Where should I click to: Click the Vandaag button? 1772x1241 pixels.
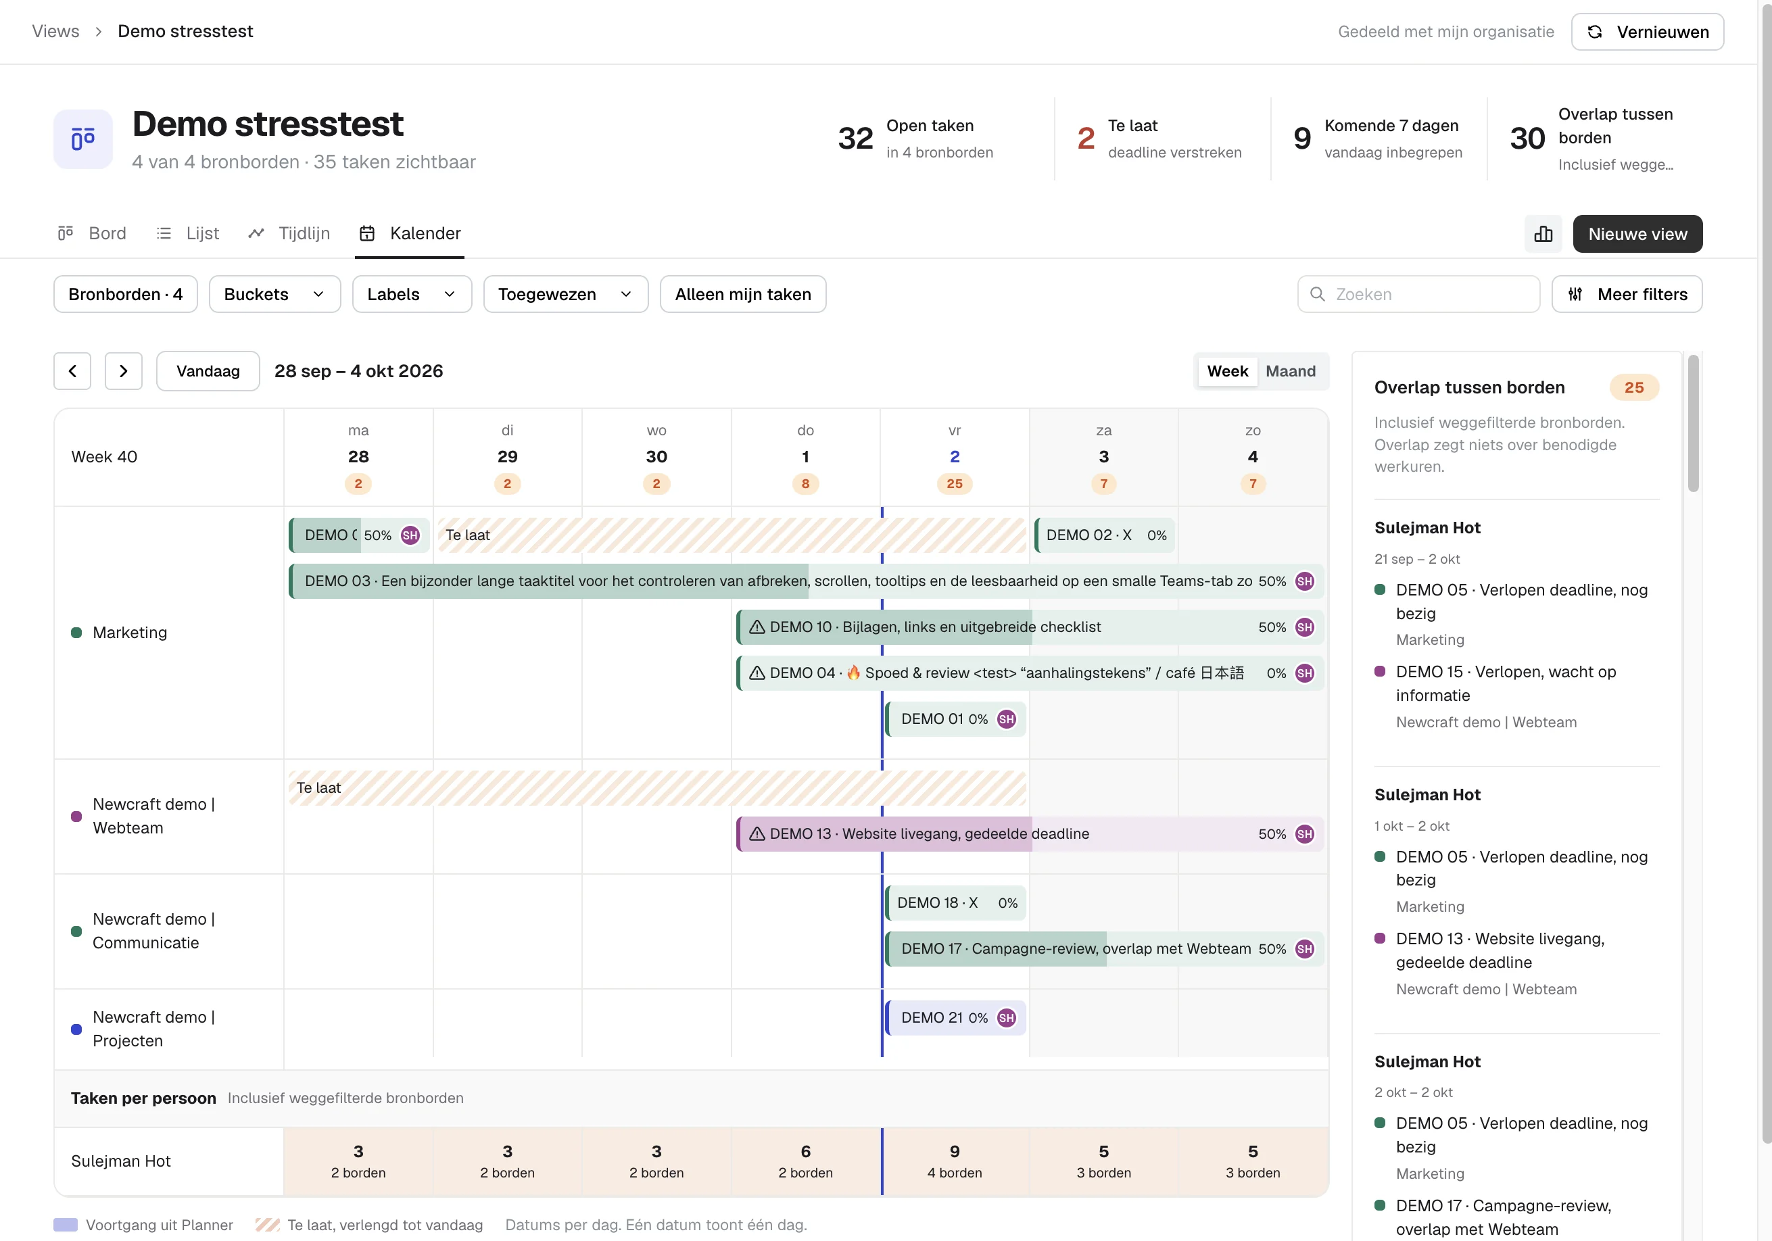[208, 371]
